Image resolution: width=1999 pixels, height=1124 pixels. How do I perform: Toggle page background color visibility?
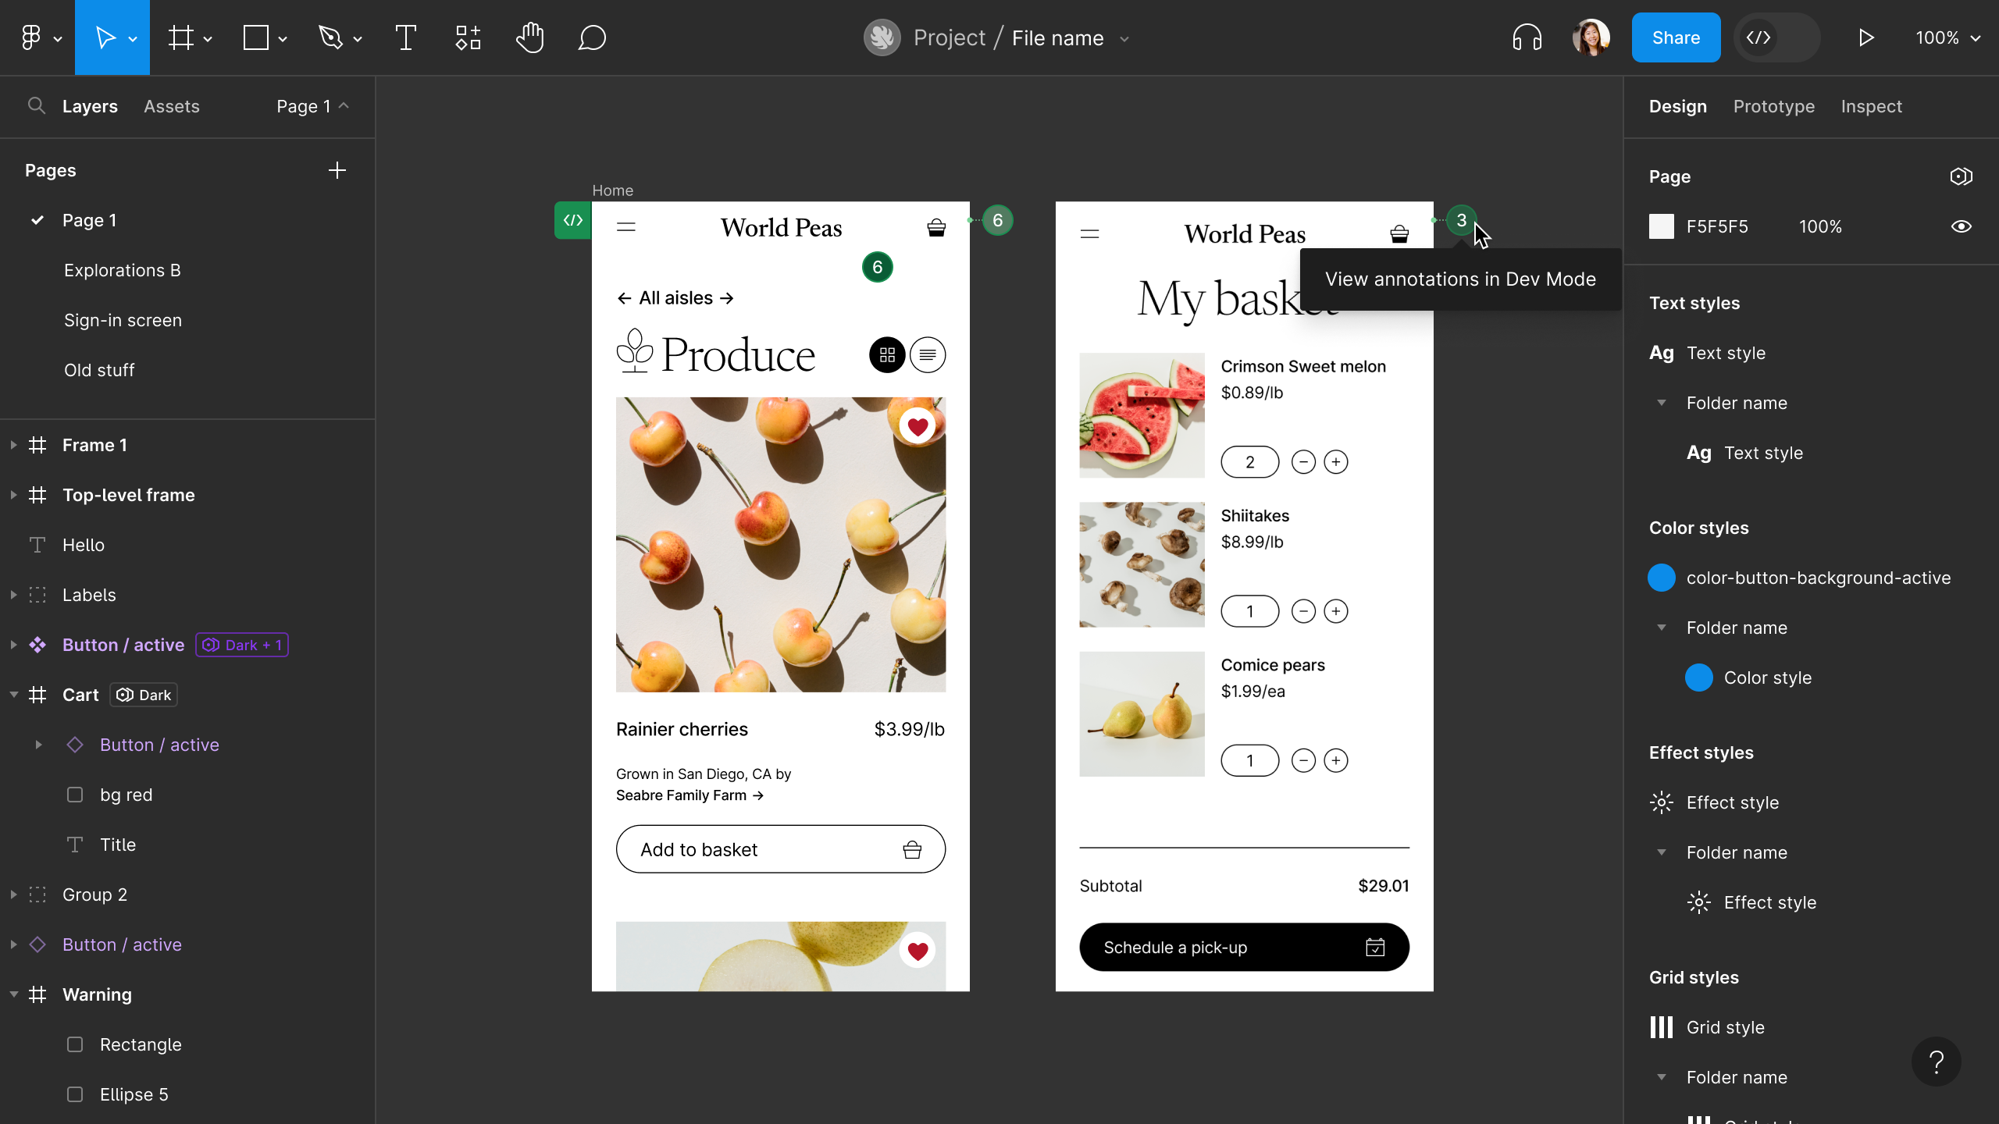(x=1966, y=226)
